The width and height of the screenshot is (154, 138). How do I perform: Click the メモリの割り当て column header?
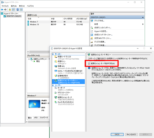[x=82, y=19]
